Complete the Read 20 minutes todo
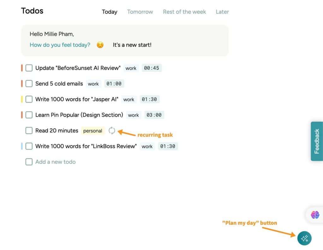The height and width of the screenshot is (250, 323). 29,130
